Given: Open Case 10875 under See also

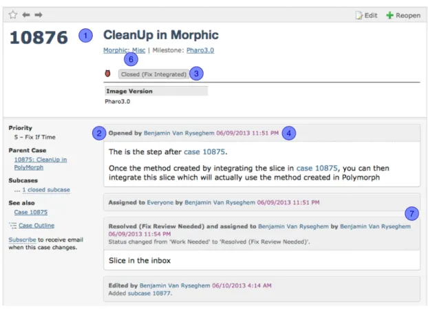Looking at the screenshot, I should pos(31,212).
